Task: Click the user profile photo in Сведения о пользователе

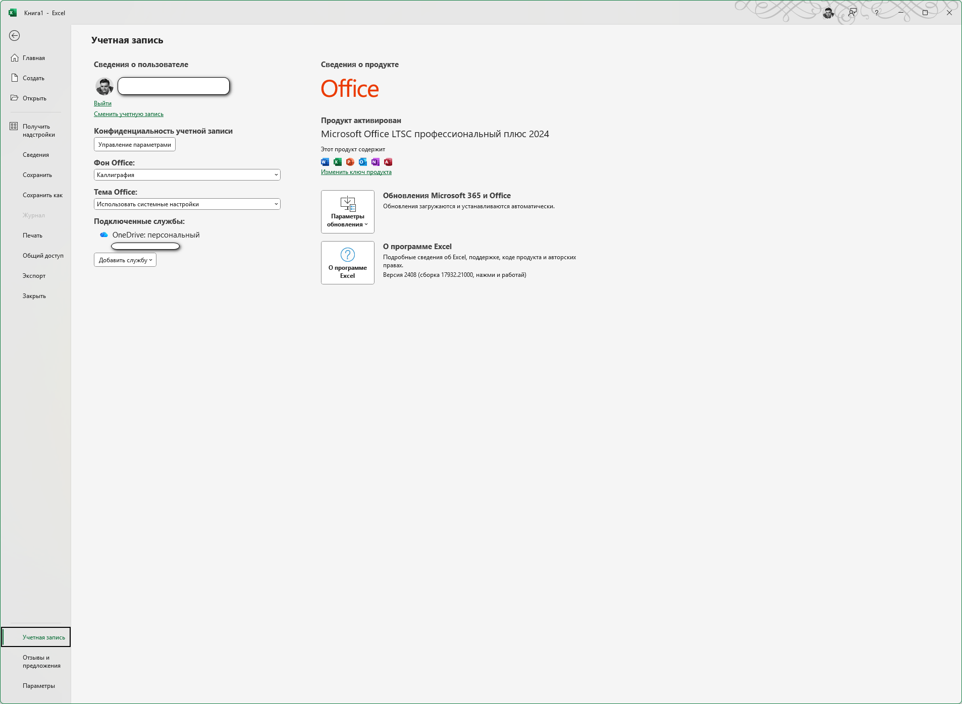Action: pyautogui.click(x=104, y=86)
